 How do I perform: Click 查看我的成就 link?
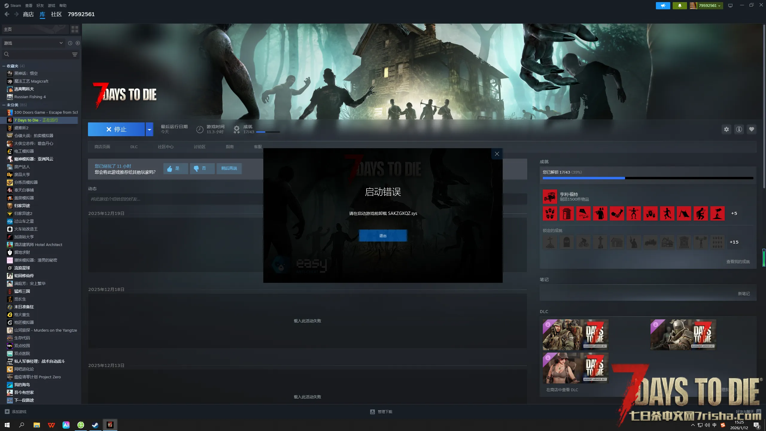(x=738, y=262)
